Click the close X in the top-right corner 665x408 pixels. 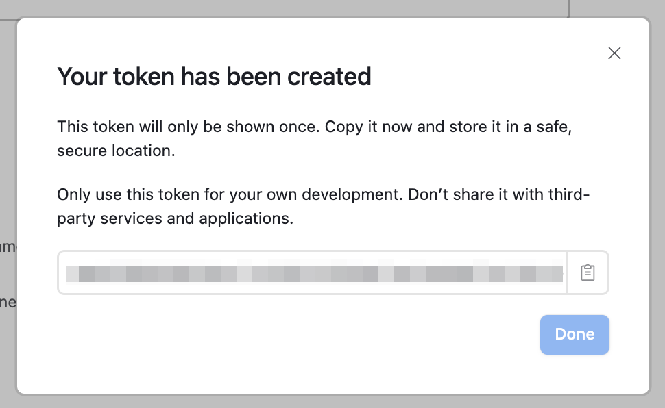pos(614,53)
